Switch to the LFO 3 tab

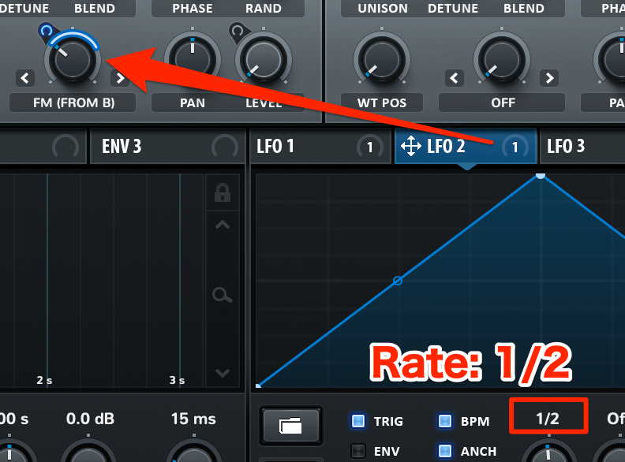click(582, 146)
